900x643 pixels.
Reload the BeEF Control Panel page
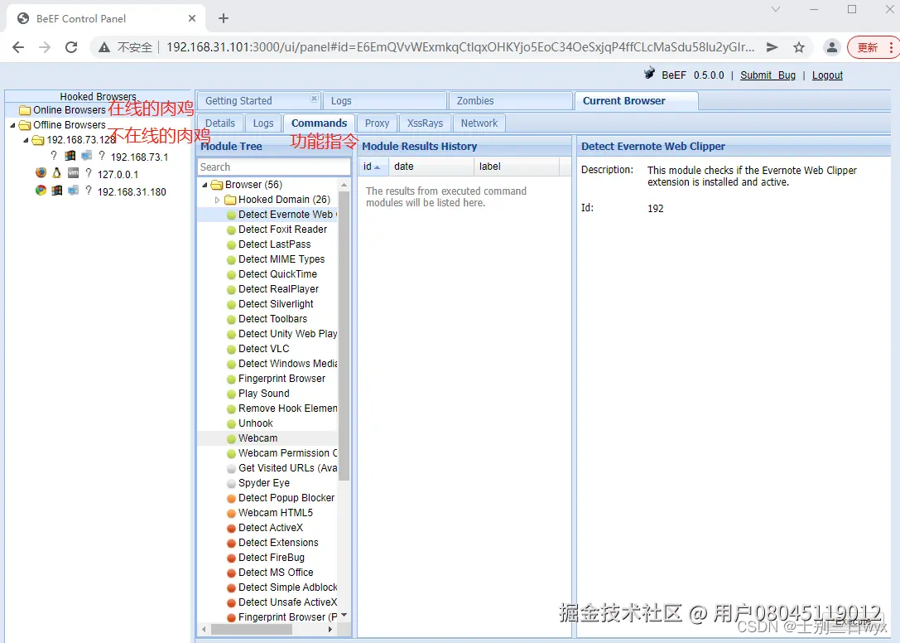(x=71, y=47)
